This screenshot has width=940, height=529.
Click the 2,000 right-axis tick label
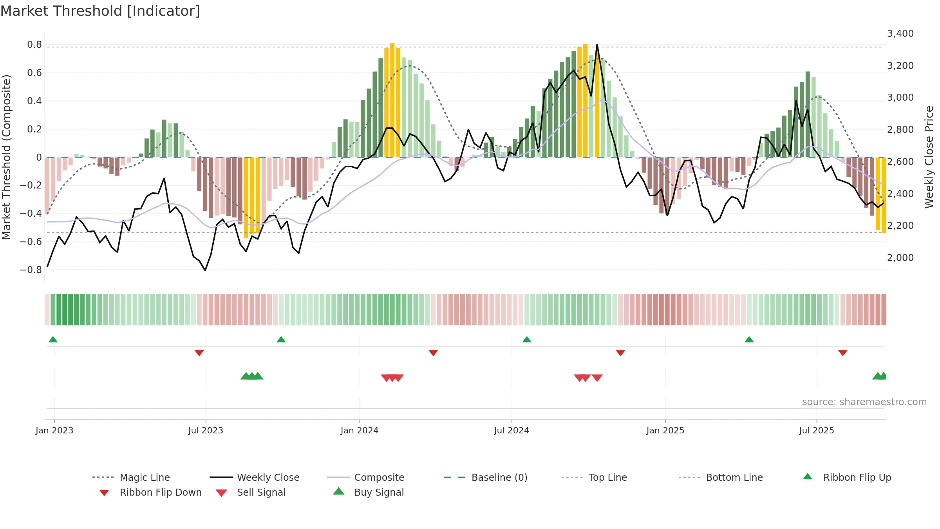900,257
